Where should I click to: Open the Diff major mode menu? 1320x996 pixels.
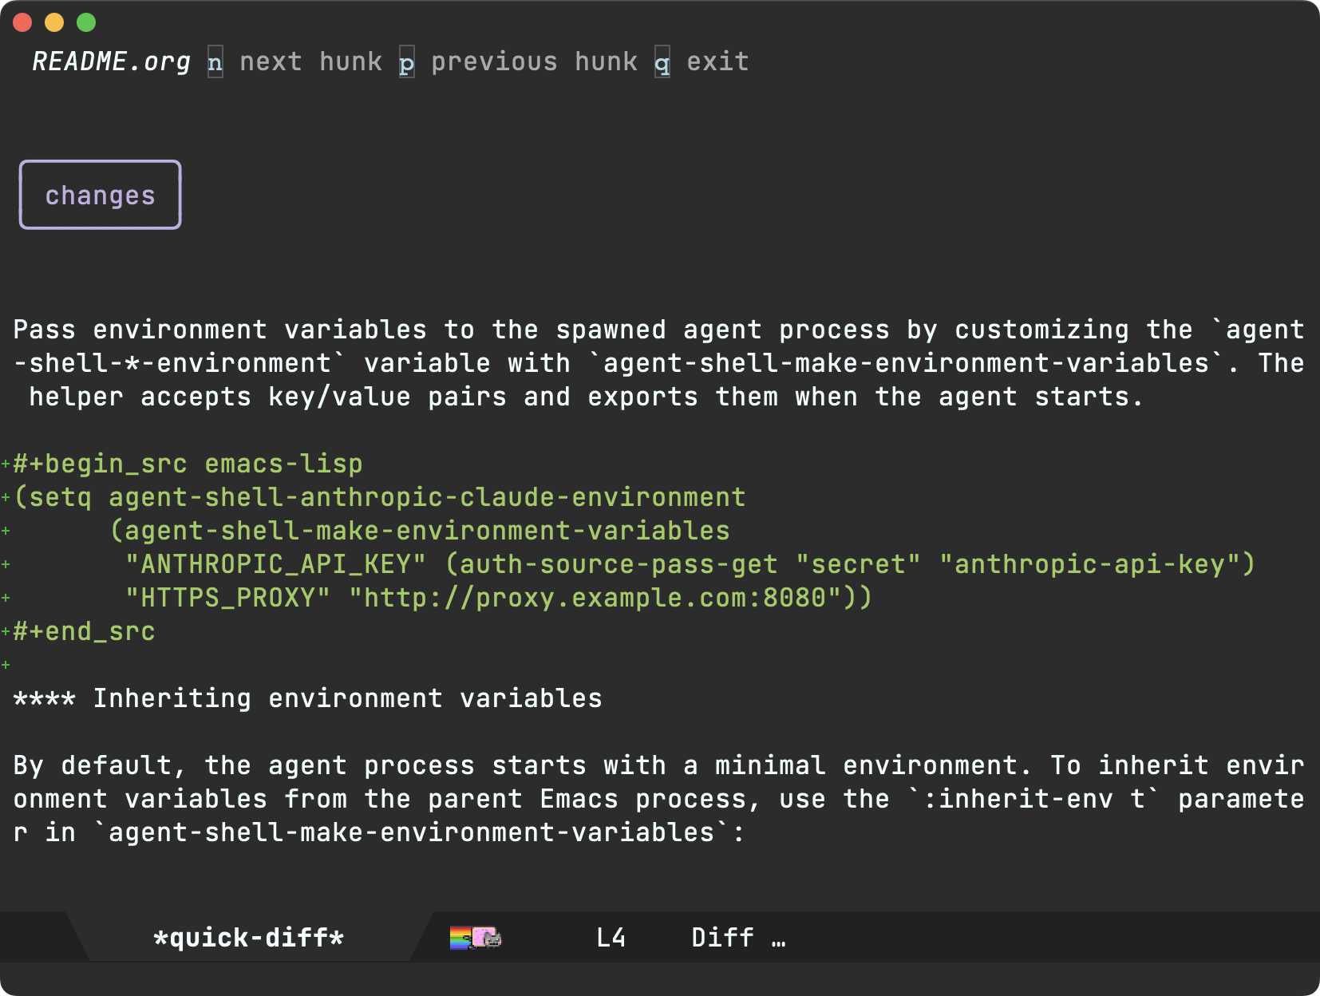722,937
